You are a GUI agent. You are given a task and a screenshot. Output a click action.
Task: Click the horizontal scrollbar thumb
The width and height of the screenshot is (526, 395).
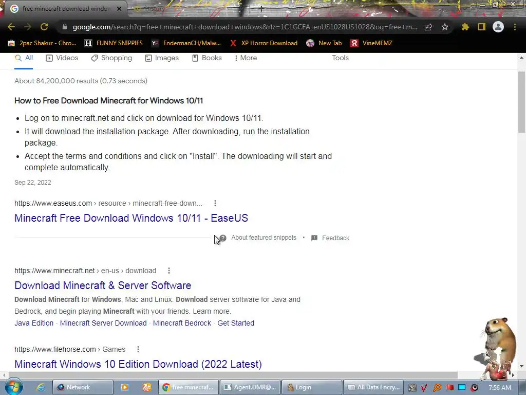tap(233, 375)
